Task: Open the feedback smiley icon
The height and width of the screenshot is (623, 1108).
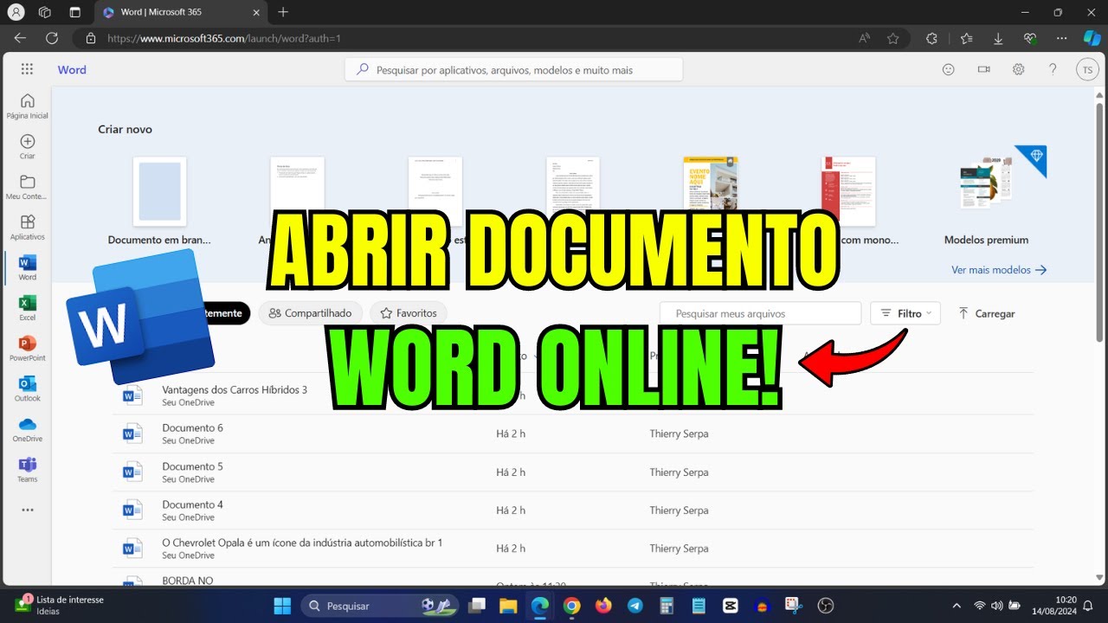Action: coord(948,70)
